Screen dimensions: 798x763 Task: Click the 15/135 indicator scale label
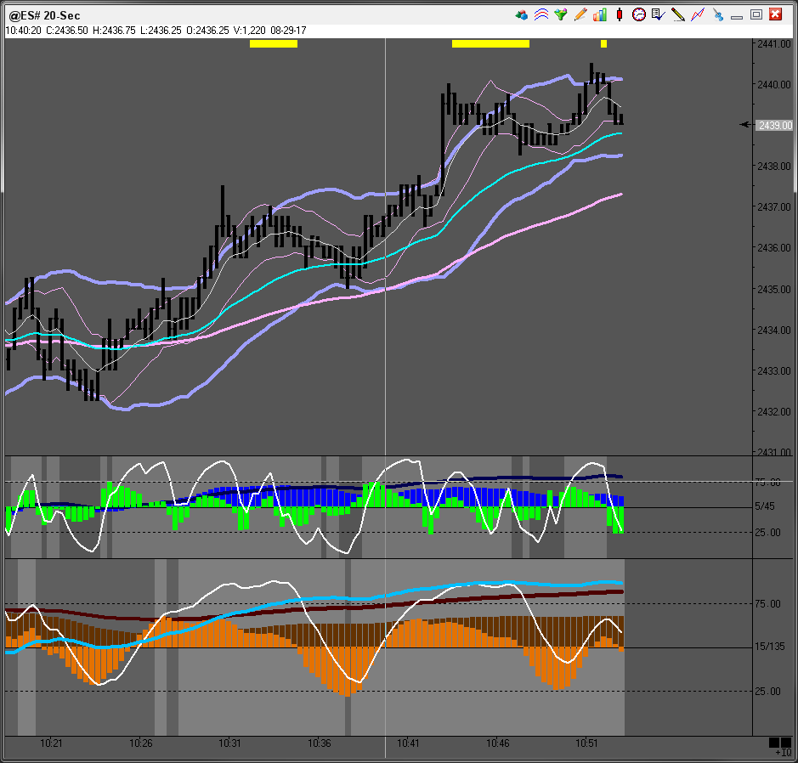tap(769, 647)
